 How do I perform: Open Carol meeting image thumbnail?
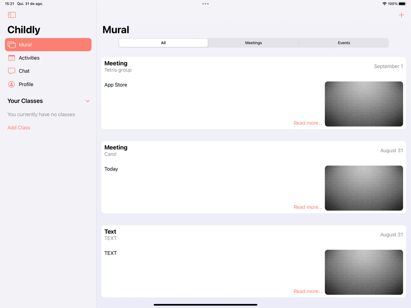click(364, 188)
